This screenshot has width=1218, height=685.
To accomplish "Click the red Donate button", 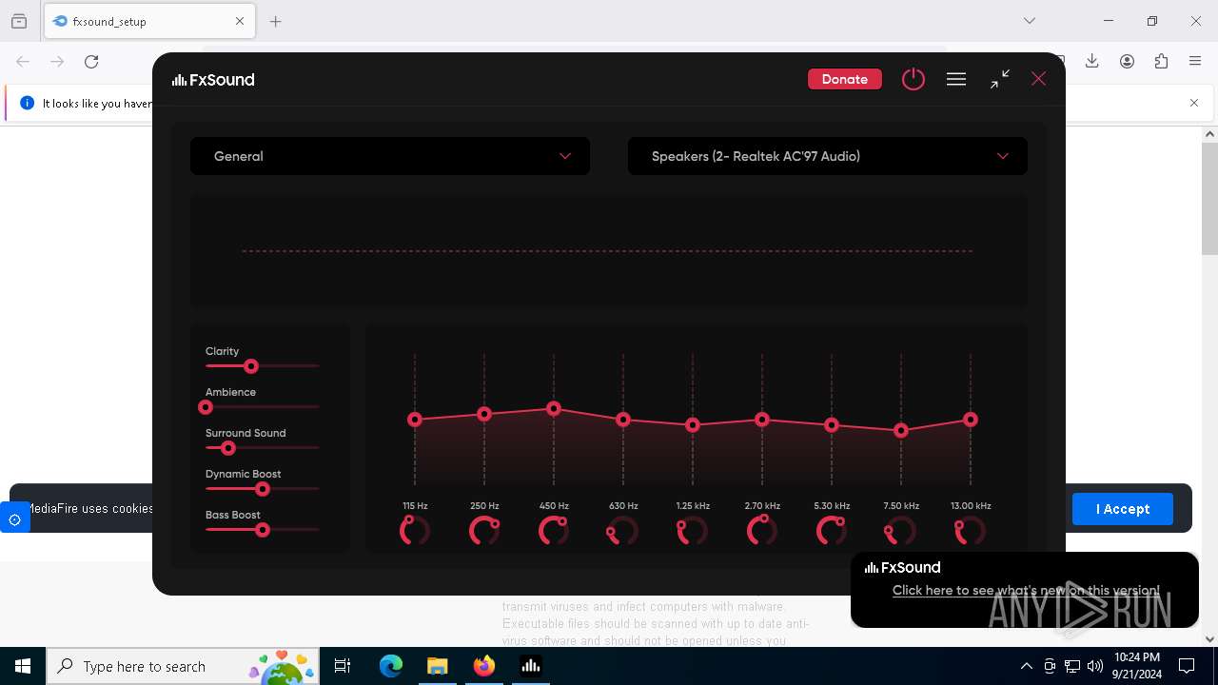I will pyautogui.click(x=844, y=79).
